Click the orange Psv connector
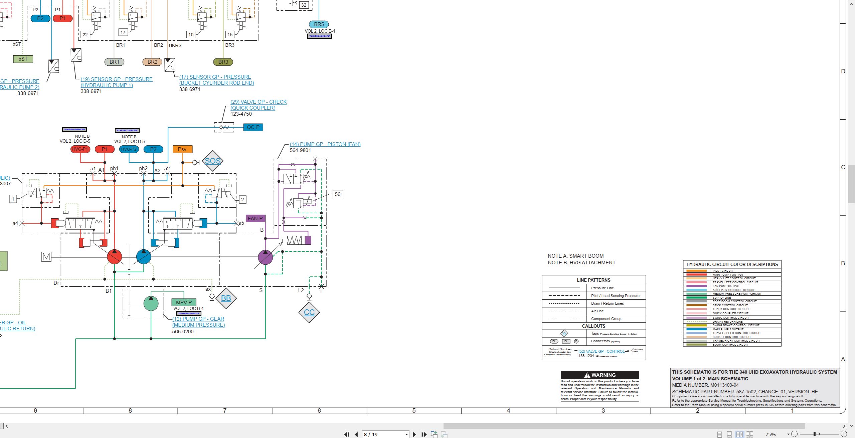Viewport: 855px width, 438px height. pyautogui.click(x=182, y=149)
